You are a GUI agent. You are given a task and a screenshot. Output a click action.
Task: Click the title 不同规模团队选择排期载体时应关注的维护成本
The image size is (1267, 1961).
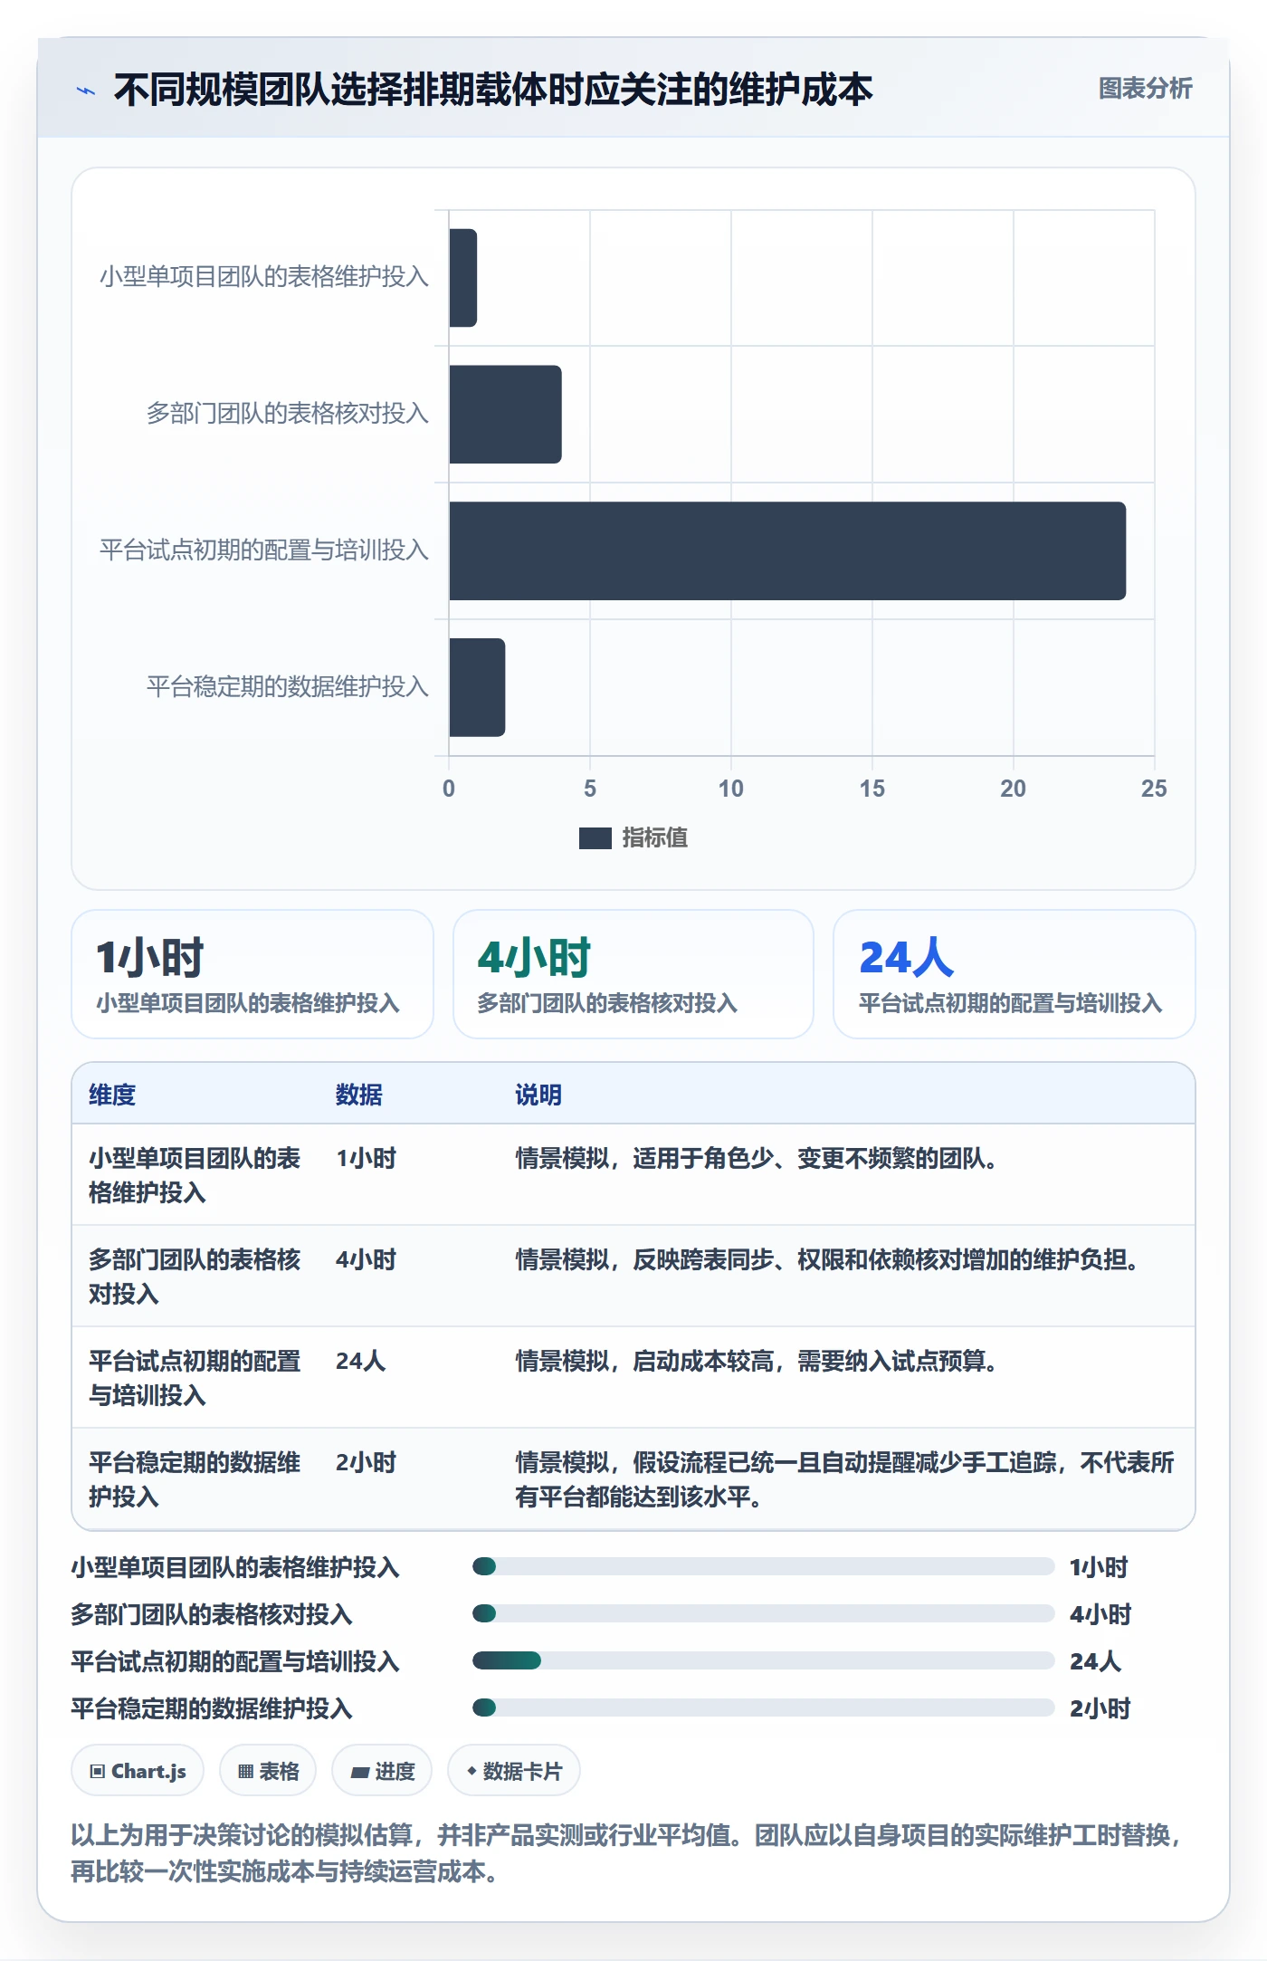click(493, 90)
